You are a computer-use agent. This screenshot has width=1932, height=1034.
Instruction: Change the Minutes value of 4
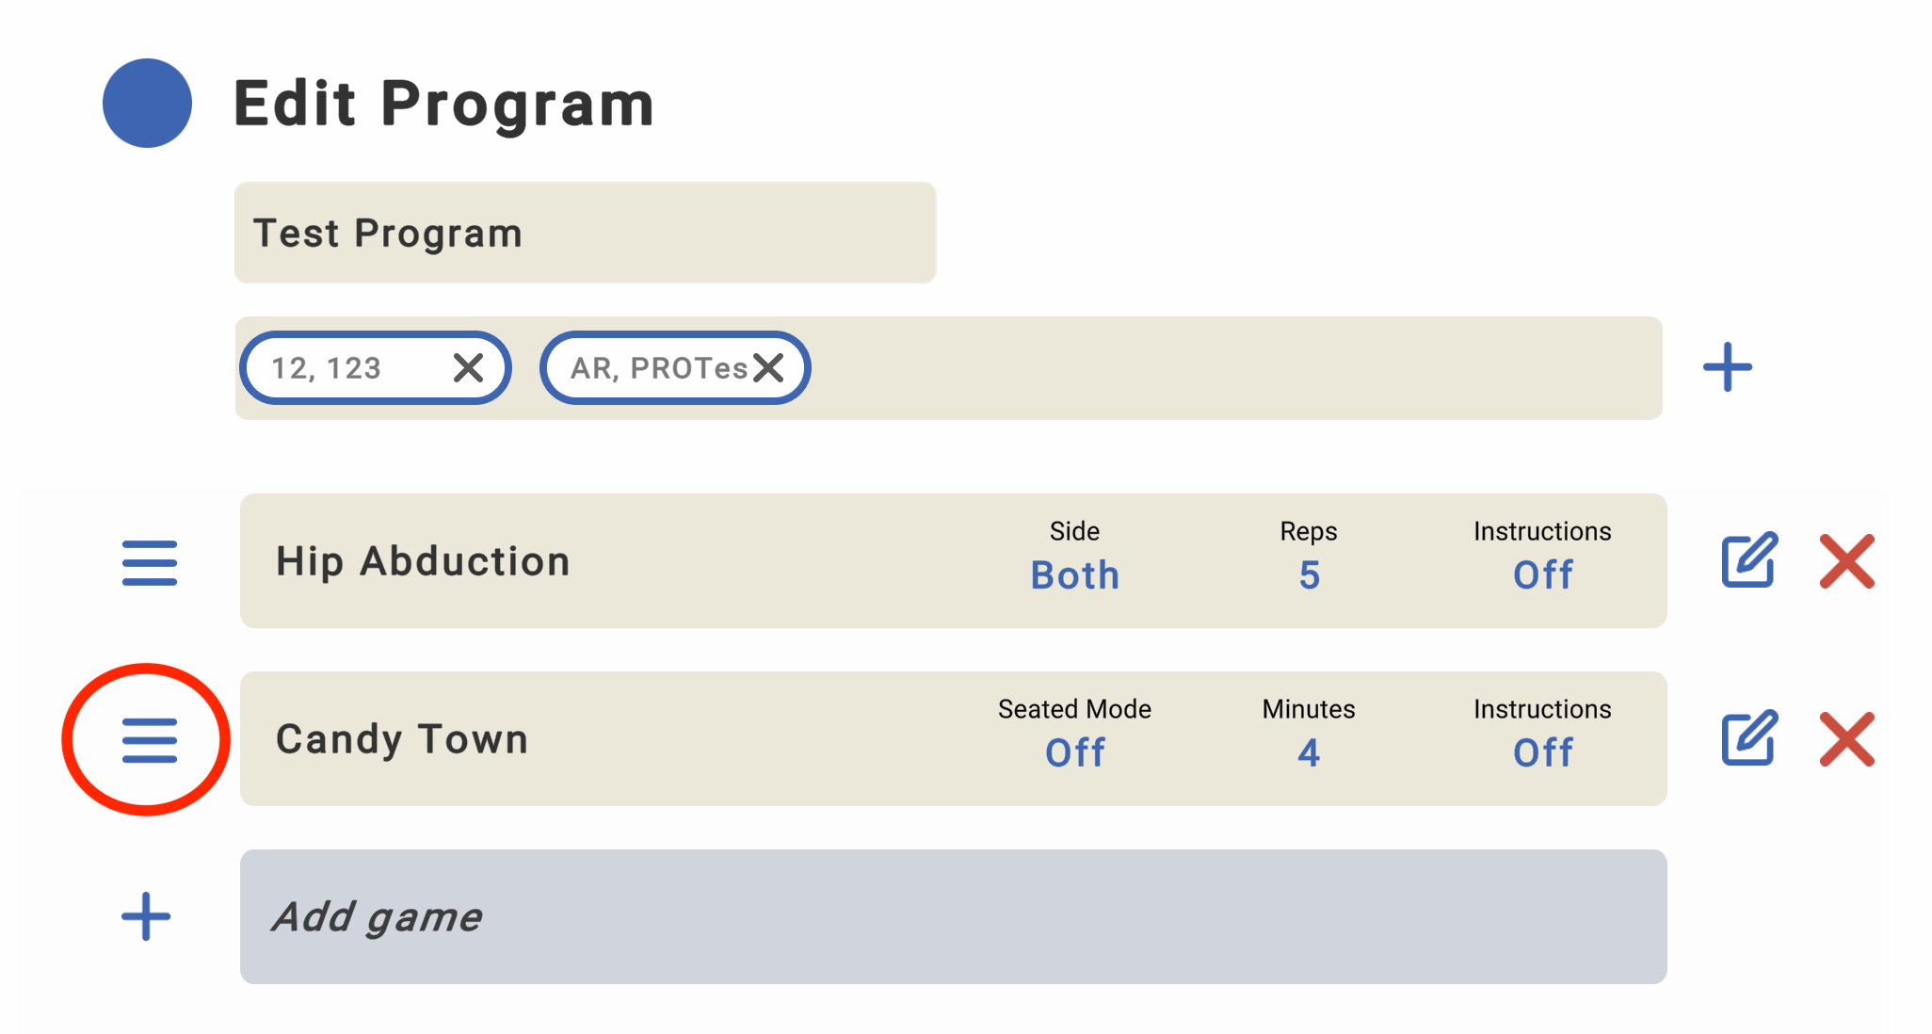coord(1309,752)
